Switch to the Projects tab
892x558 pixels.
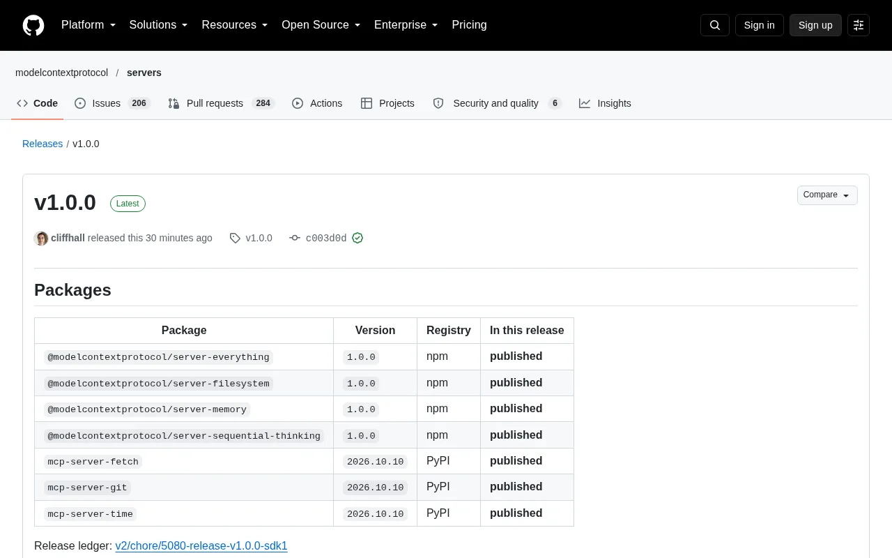pyautogui.click(x=387, y=103)
